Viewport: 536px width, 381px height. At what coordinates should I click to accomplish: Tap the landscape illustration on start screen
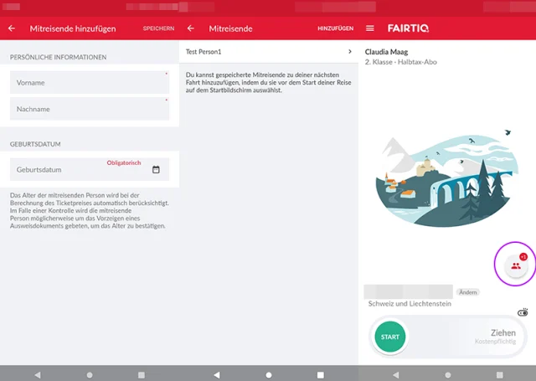click(x=446, y=178)
